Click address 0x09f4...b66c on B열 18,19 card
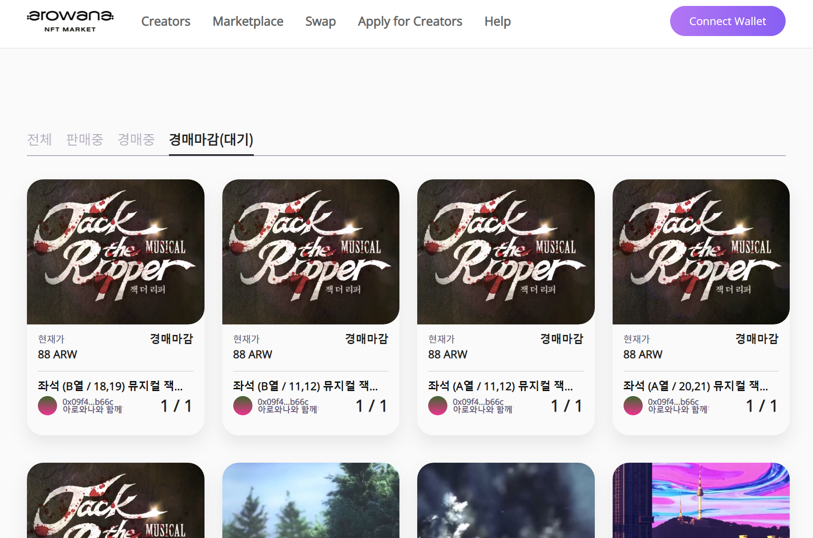 point(88,402)
